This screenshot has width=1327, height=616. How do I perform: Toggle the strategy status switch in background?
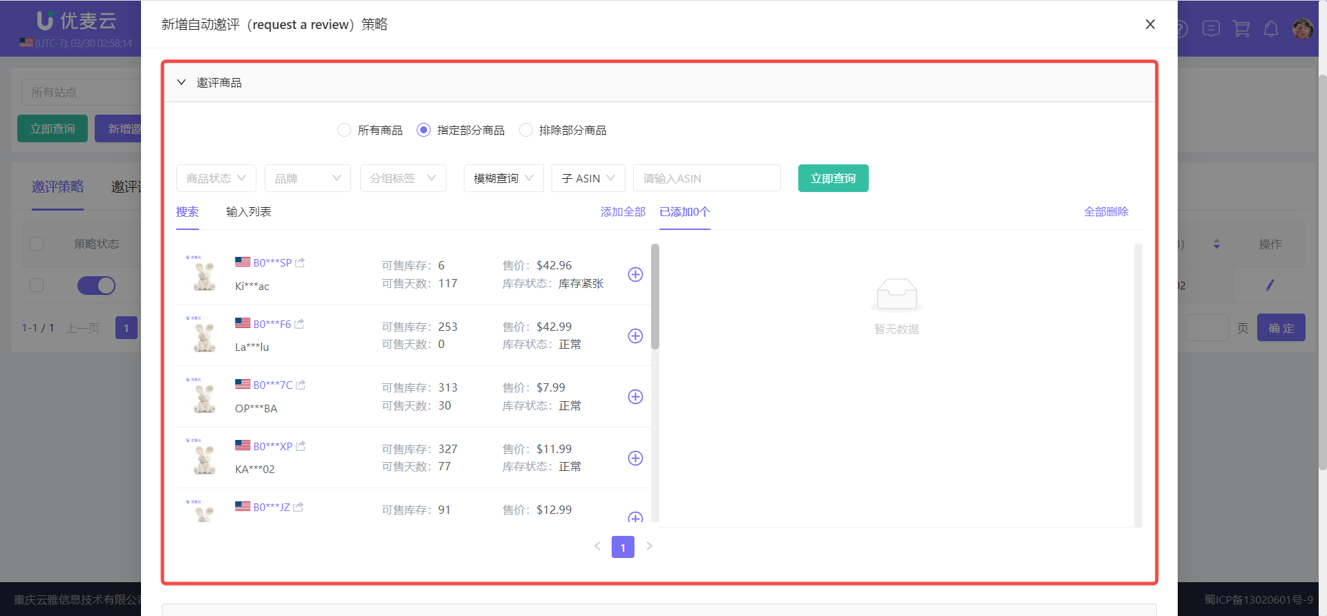pos(96,285)
